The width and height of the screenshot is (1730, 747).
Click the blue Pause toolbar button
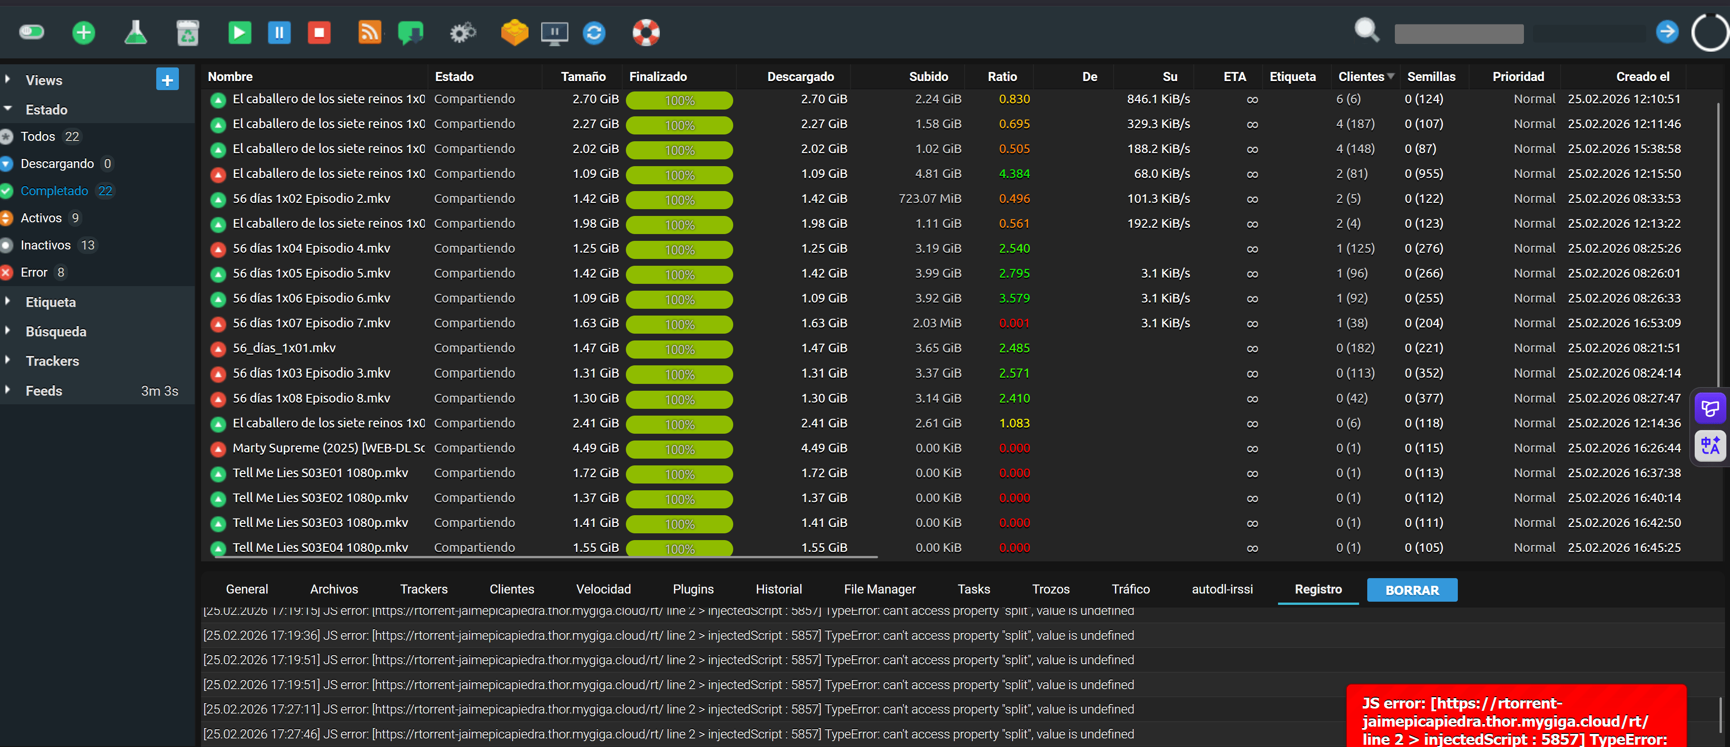click(279, 32)
